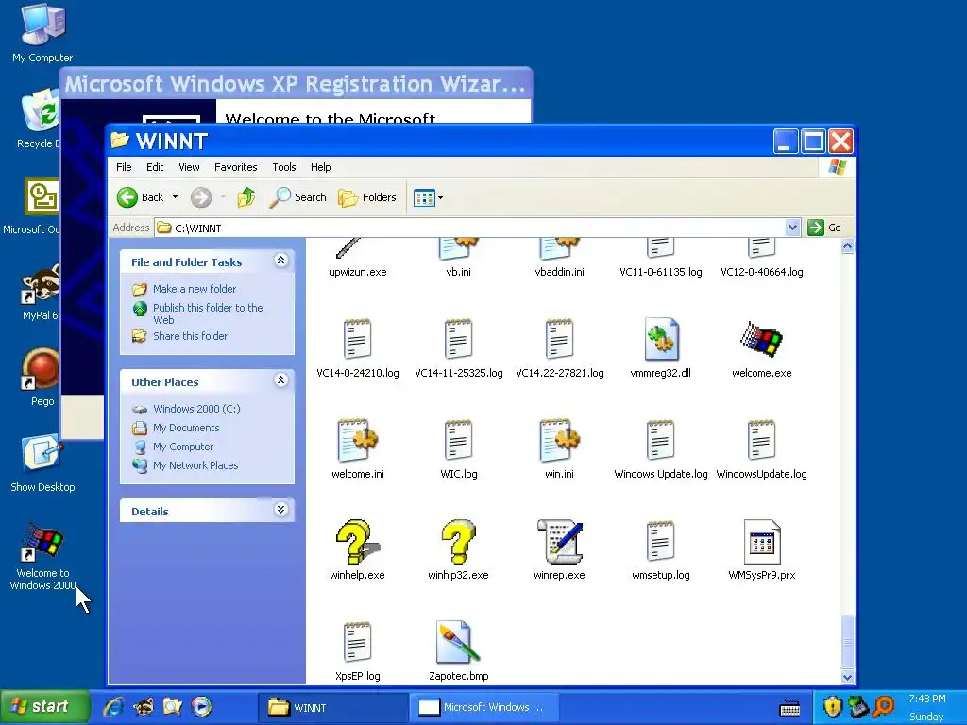Open the Forward button history dropdown arrow

pyautogui.click(x=223, y=197)
